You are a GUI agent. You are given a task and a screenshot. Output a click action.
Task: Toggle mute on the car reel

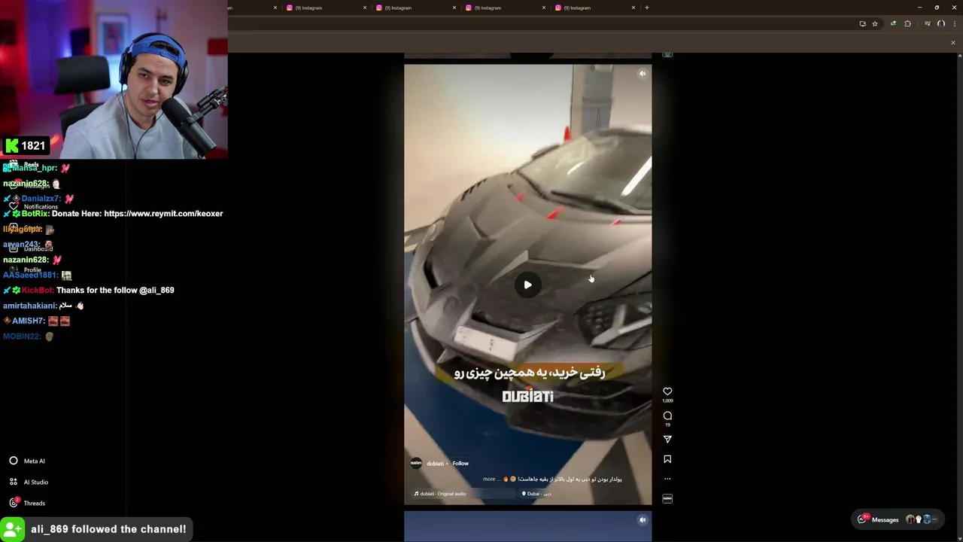coord(643,74)
